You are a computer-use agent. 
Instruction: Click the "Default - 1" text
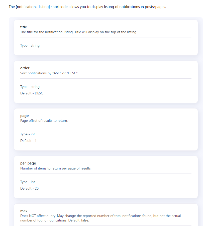(x=28, y=141)
